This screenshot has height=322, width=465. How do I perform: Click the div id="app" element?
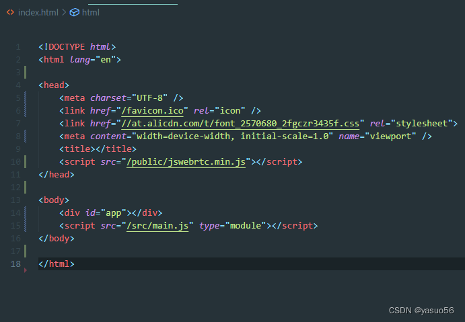(111, 213)
